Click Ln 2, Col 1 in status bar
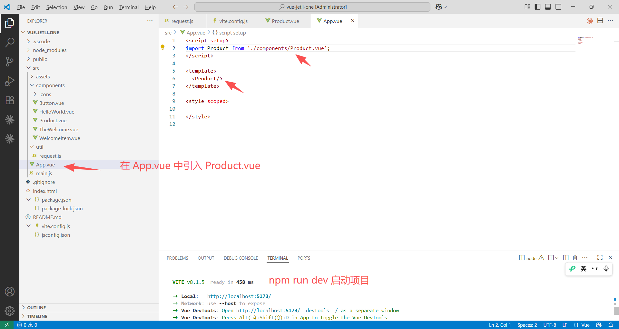The width and height of the screenshot is (619, 329). coord(500,325)
